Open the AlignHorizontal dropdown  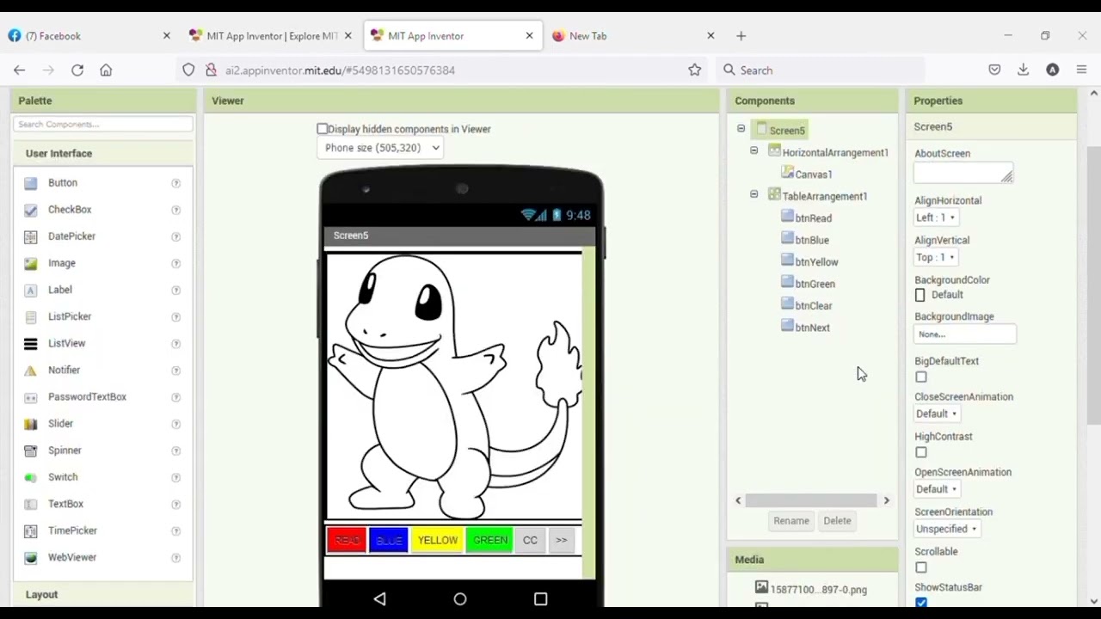coord(936,218)
